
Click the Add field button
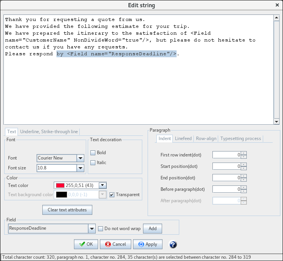(x=153, y=229)
